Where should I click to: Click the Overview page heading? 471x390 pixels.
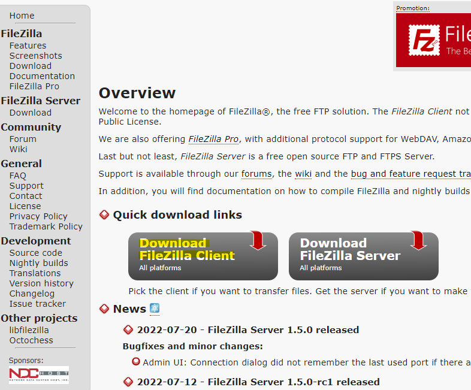137,93
